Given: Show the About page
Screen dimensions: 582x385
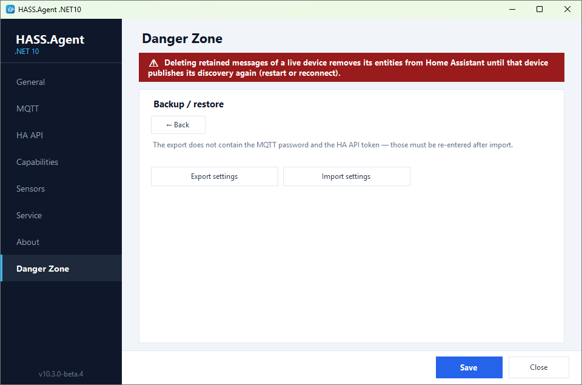Looking at the screenshot, I should click(x=61, y=243).
